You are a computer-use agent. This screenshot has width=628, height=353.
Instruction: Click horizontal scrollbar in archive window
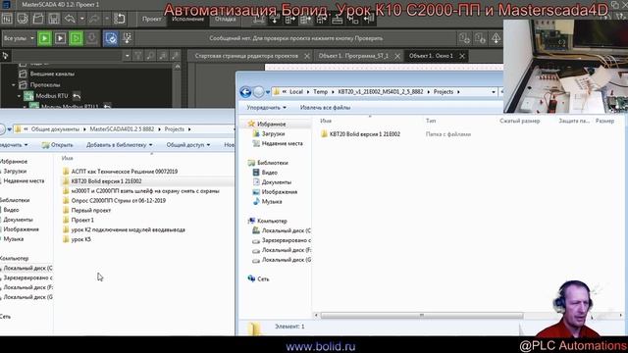pos(421,316)
